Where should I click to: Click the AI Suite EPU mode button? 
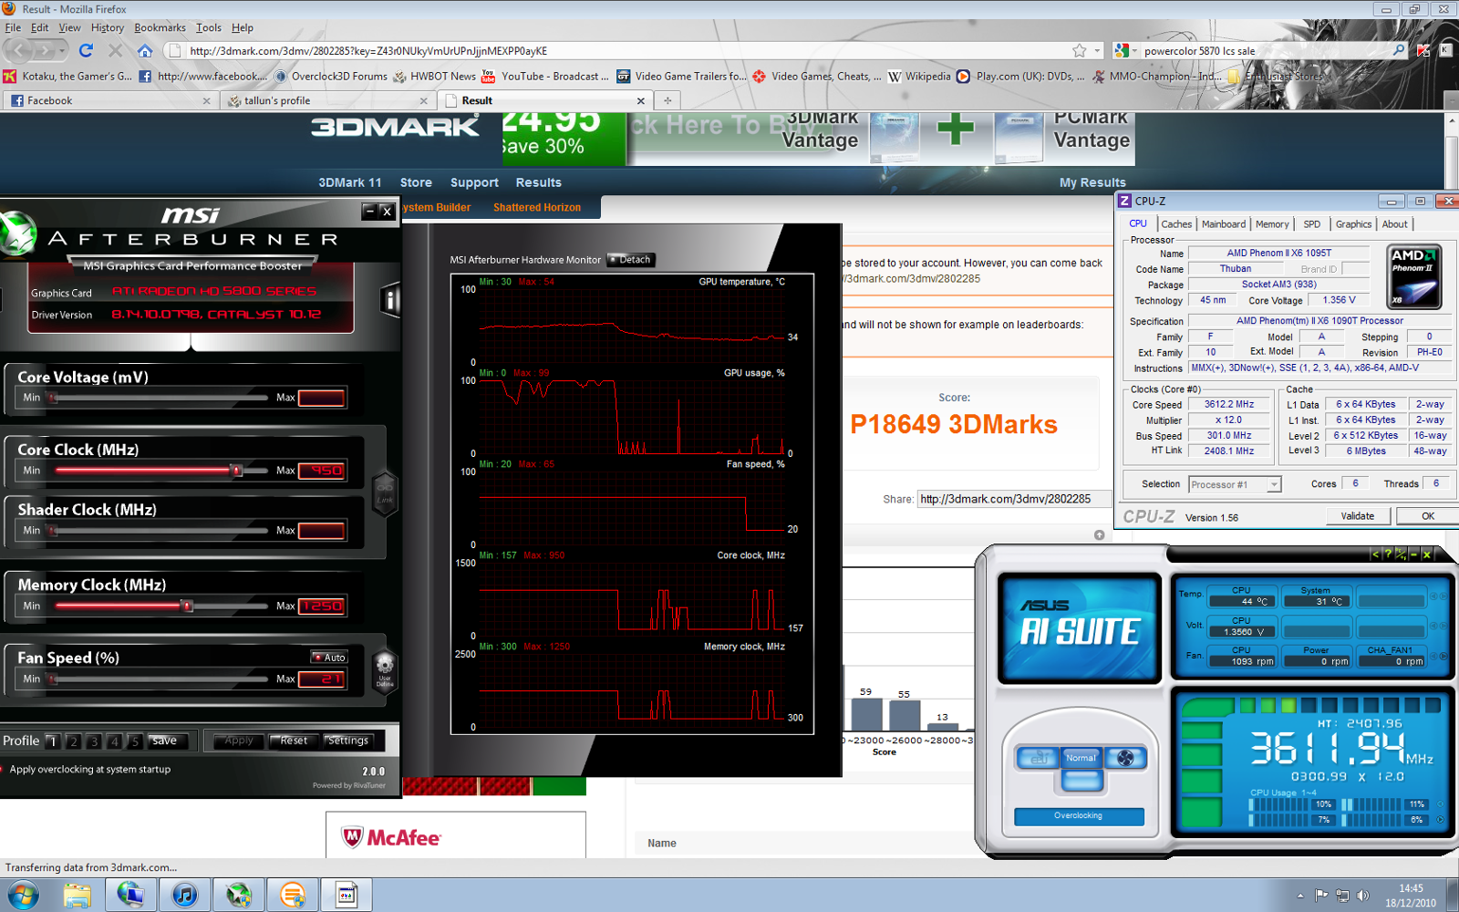pyautogui.click(x=1039, y=758)
